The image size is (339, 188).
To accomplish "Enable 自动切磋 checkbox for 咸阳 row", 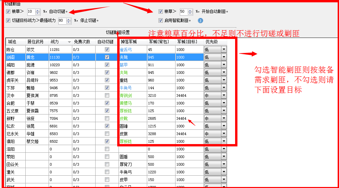I will click(x=107, y=65).
